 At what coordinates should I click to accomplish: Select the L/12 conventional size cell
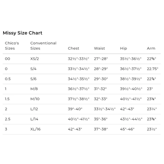point(34,109)
